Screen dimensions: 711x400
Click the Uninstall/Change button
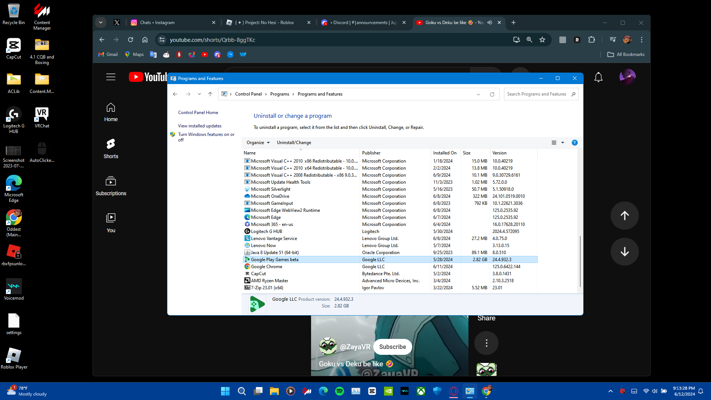click(x=294, y=143)
